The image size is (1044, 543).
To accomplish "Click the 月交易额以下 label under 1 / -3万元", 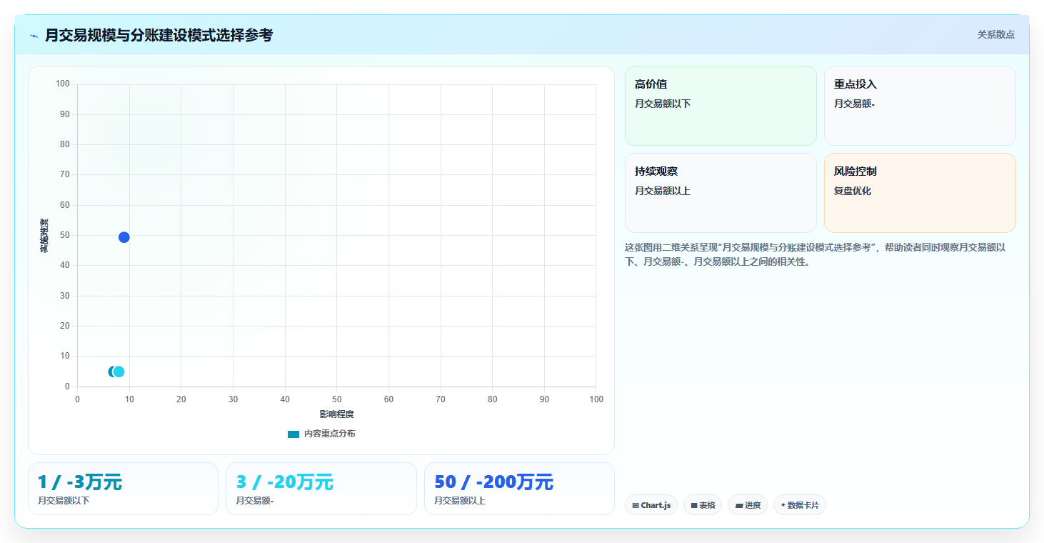I will [64, 501].
